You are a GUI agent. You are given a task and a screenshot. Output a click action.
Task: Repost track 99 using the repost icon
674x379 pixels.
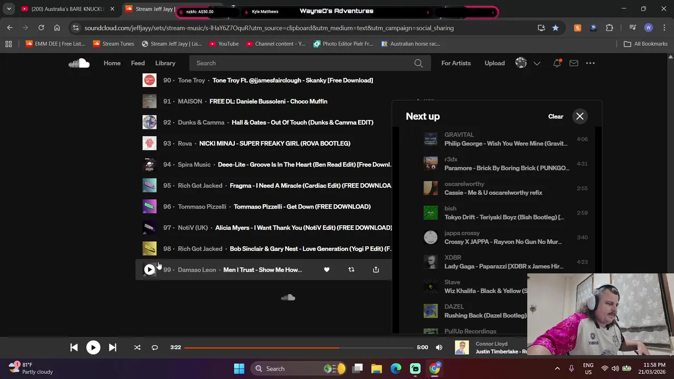coord(351,270)
